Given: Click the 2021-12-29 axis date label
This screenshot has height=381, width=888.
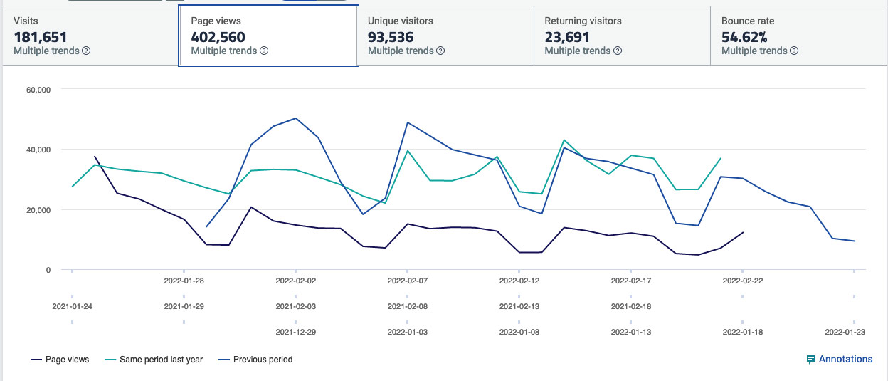Looking at the screenshot, I should (295, 332).
